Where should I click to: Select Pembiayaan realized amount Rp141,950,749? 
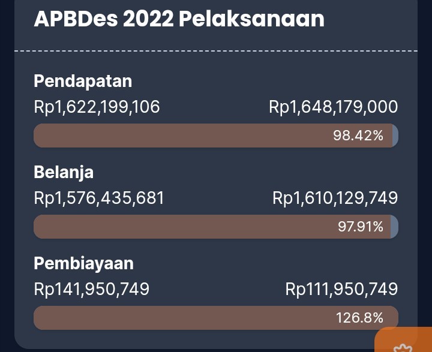pyautogui.click(x=91, y=289)
